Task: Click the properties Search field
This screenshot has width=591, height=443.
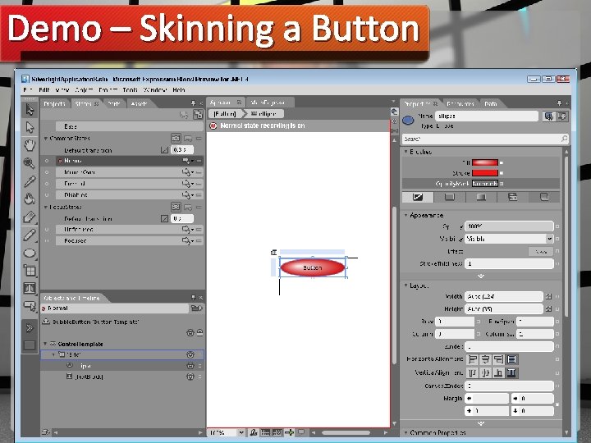Action: [485, 139]
